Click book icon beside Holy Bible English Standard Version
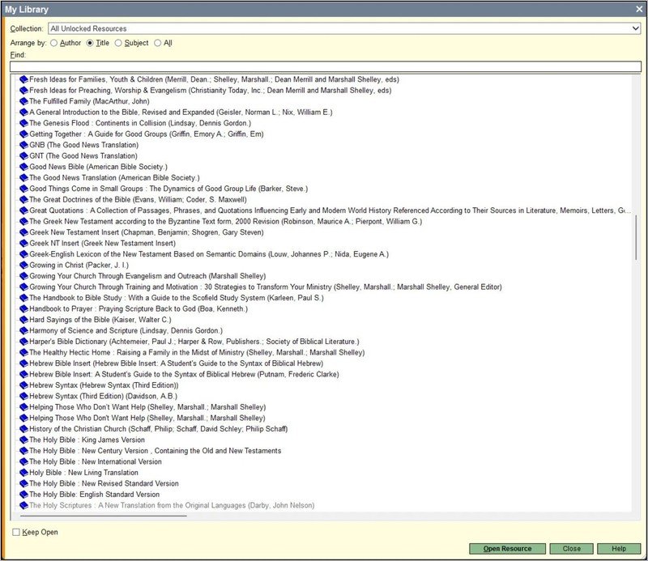 click(x=23, y=495)
